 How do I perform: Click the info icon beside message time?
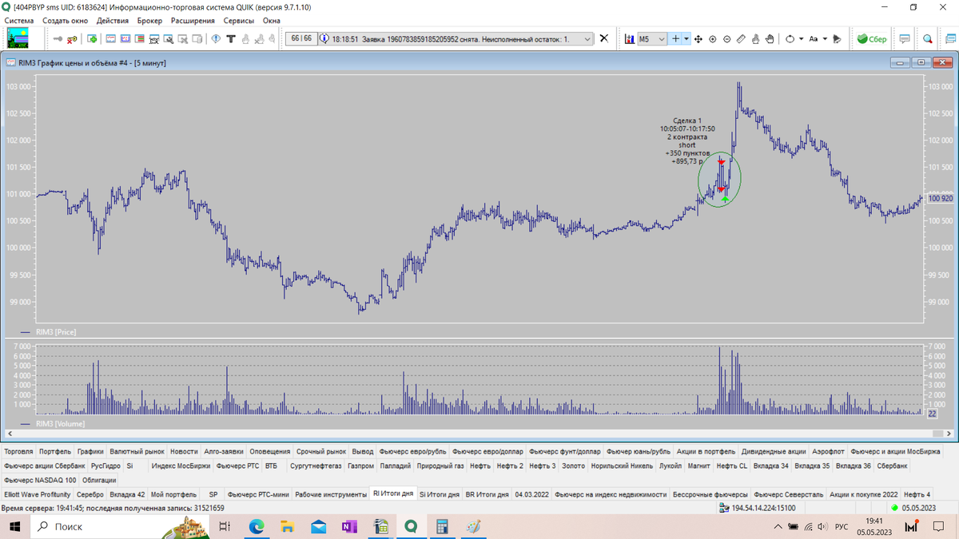[324, 38]
